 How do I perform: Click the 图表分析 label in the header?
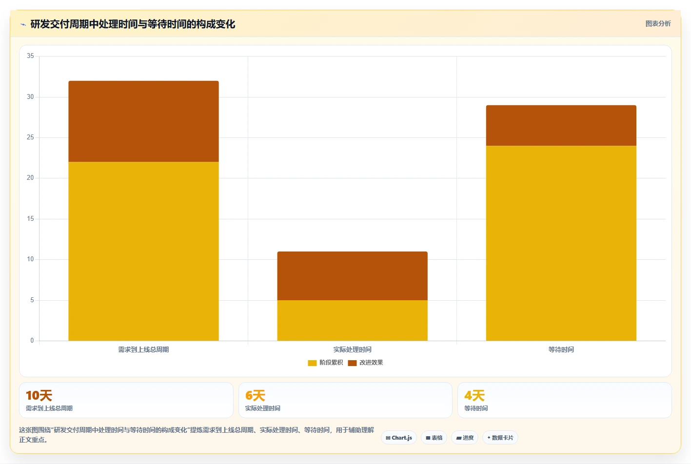click(x=658, y=23)
